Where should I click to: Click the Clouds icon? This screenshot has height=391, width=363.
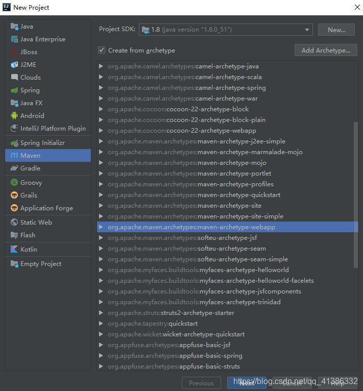click(14, 77)
